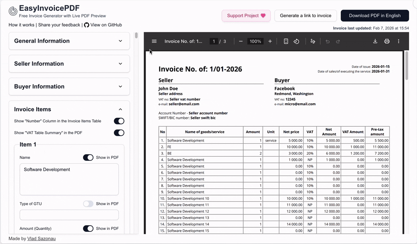Expand the Seller Information section
The height and width of the screenshot is (244, 417).
pyautogui.click(x=69, y=64)
